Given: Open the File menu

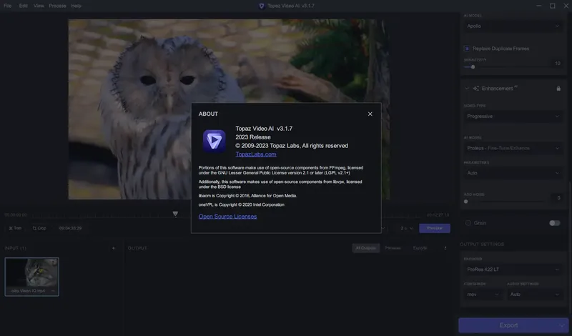Looking at the screenshot, I should 7,6.
